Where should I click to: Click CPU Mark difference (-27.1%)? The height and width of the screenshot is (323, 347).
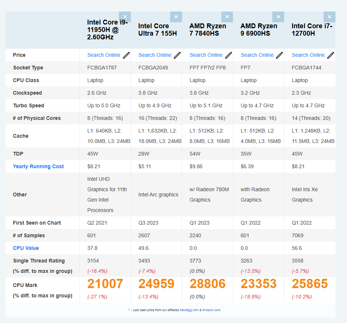[97, 297]
